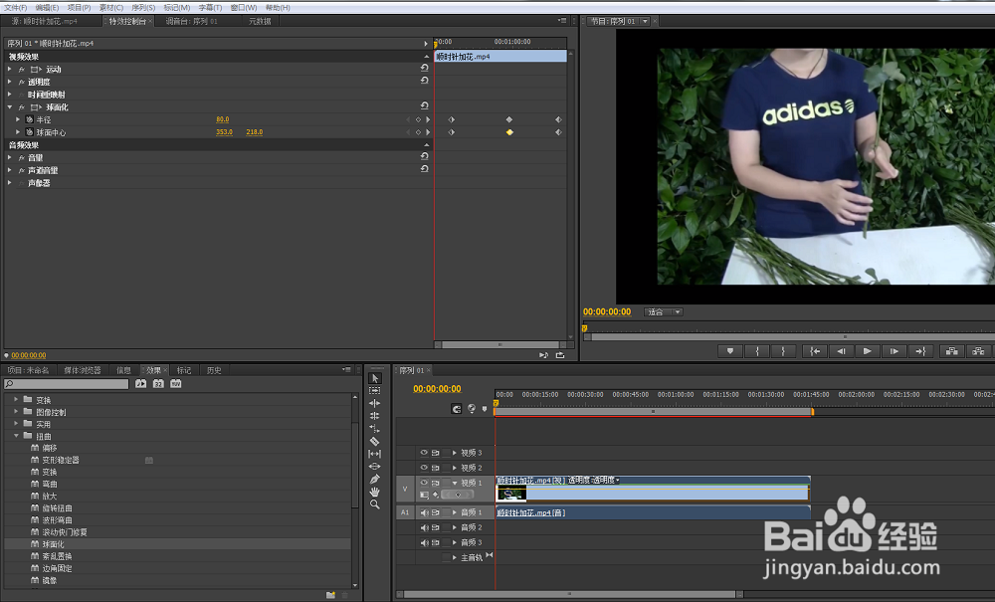The height and width of the screenshot is (602, 995).
Task: Toggle animation stopwatch for 半径
Action: pos(29,119)
